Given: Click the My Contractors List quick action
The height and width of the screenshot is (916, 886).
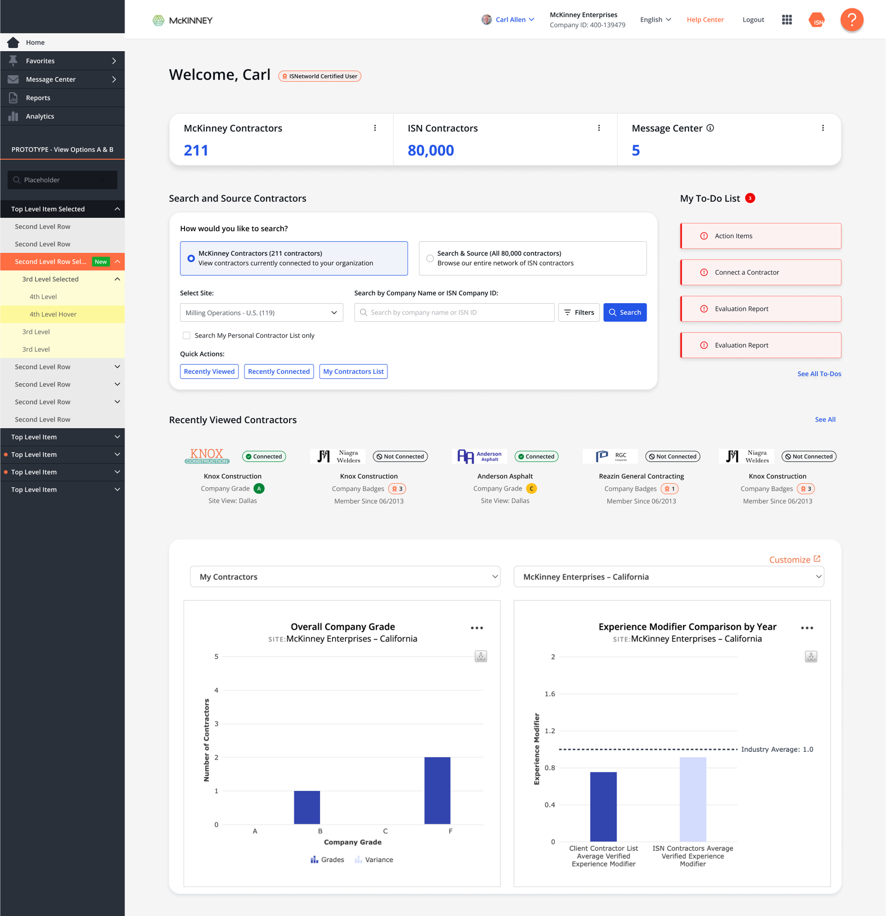Looking at the screenshot, I should 354,371.
